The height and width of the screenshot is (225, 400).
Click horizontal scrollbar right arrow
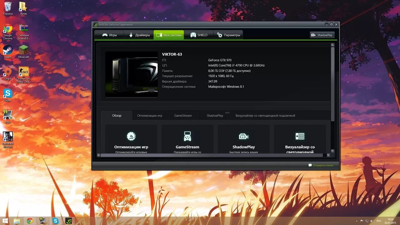[x=328, y=155]
